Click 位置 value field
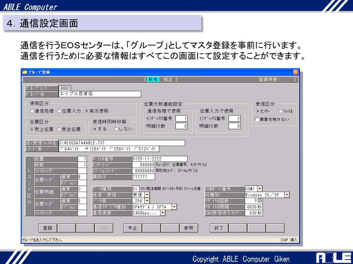 [82, 159]
